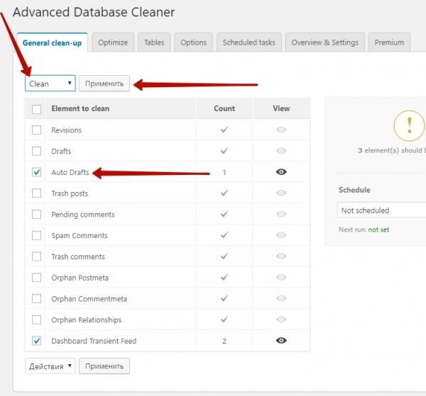This screenshot has width=426, height=396.
Task: Click the Auto Drafts count value 1
Action: [224, 172]
